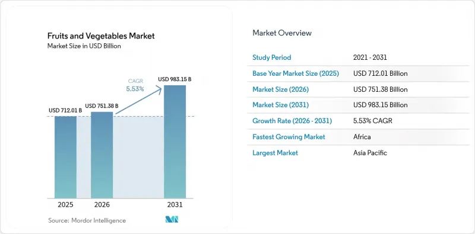Click the Base Year Market Size (2025) label

pyautogui.click(x=296, y=73)
